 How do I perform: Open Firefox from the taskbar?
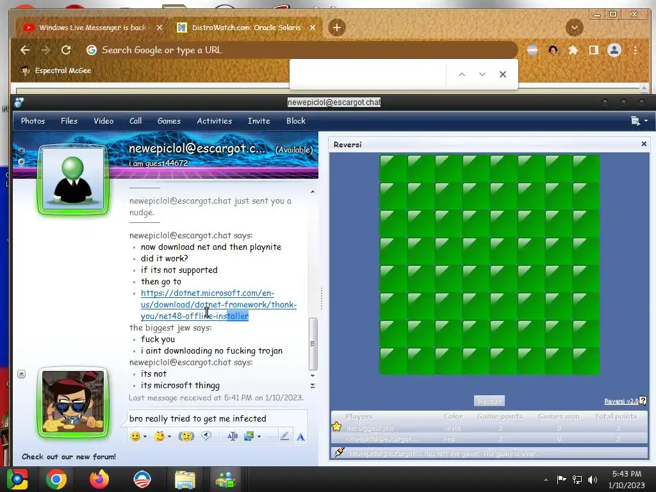99,479
